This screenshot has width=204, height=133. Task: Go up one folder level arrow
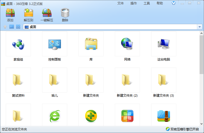click(5, 27)
